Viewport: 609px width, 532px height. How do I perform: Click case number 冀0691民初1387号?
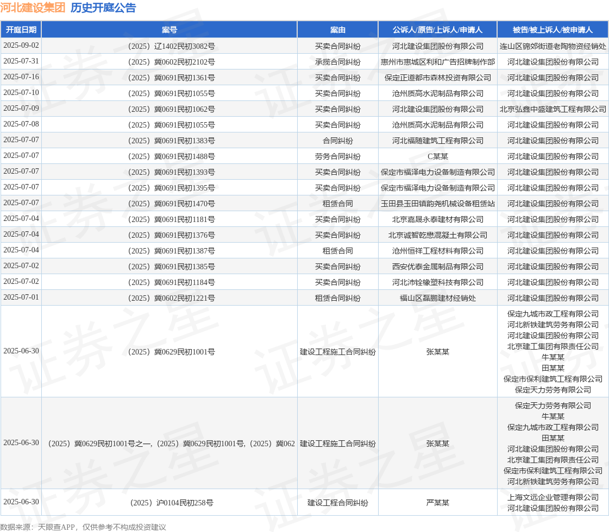171,251
